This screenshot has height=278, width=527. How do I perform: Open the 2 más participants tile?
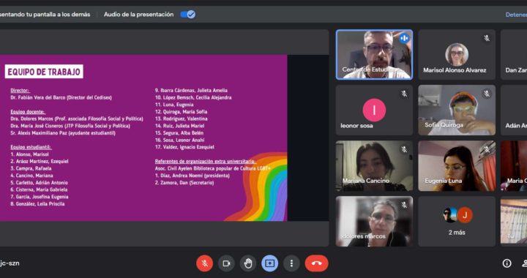tap(457, 221)
